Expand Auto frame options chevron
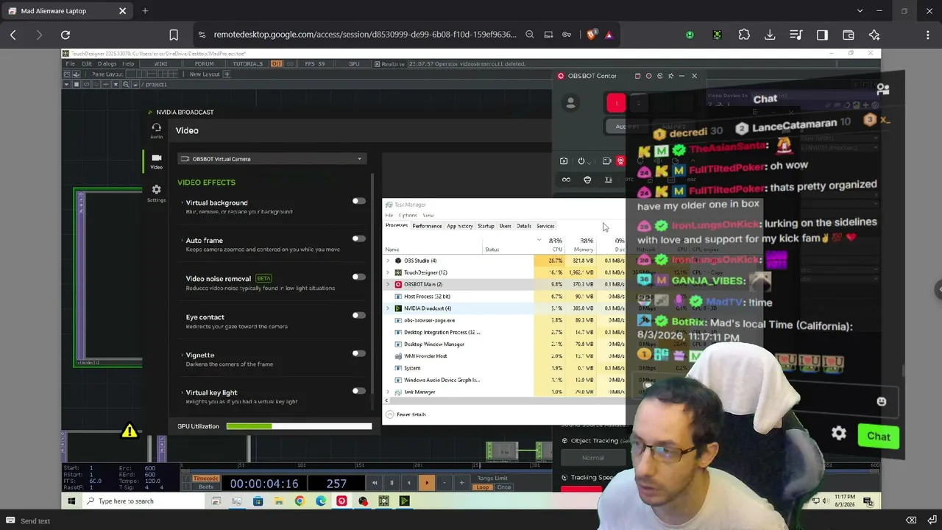The height and width of the screenshot is (530, 942). [182, 240]
